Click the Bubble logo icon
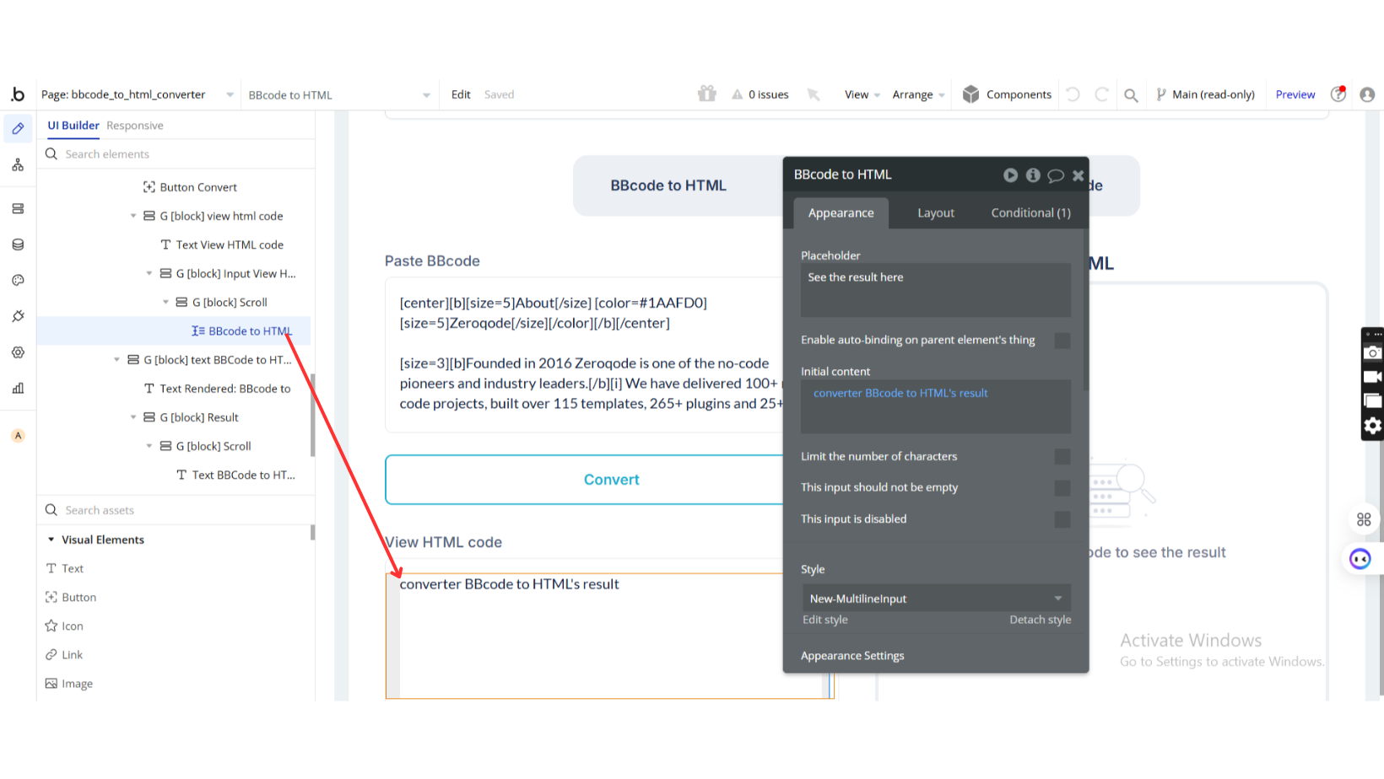 point(18,94)
